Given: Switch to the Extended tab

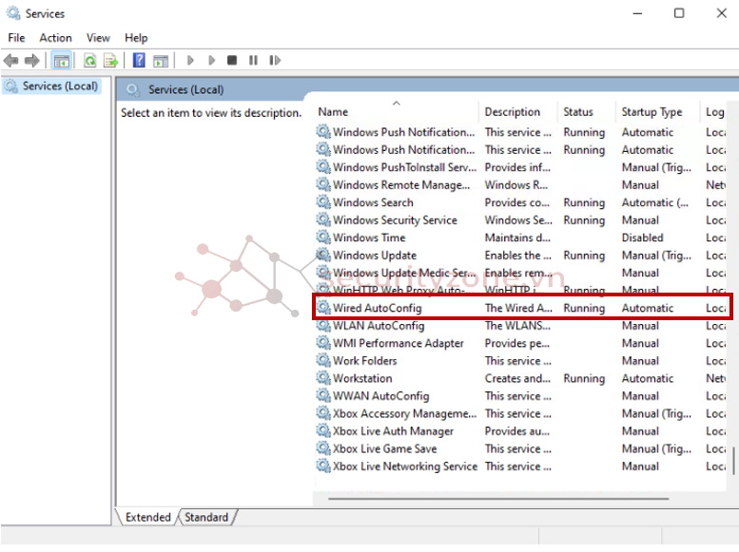Looking at the screenshot, I should 148,517.
